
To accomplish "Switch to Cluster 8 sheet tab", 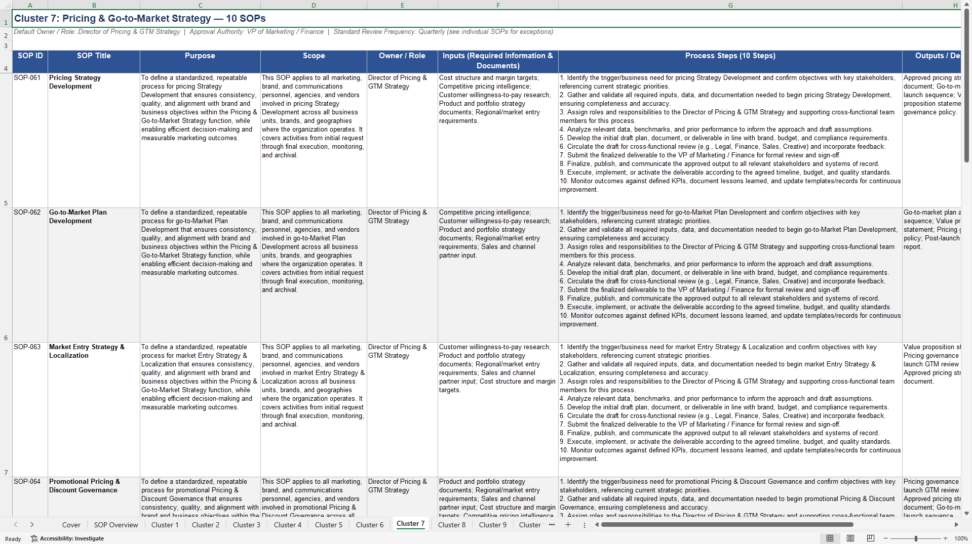I will (x=452, y=525).
